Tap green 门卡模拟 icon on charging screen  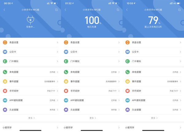pyautogui.click(x=5, y=61)
